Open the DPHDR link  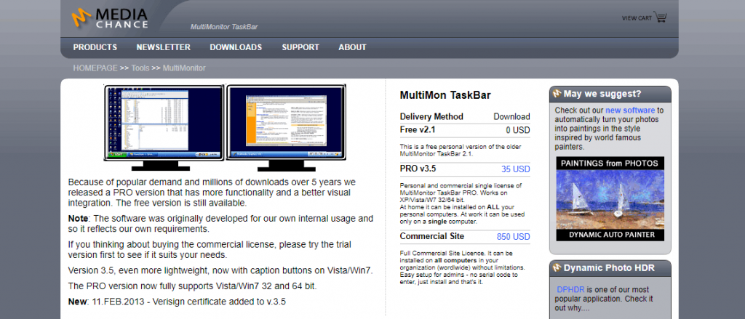click(570, 289)
